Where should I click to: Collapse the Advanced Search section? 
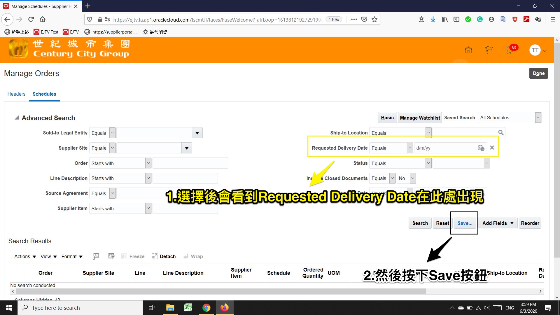coord(17,118)
